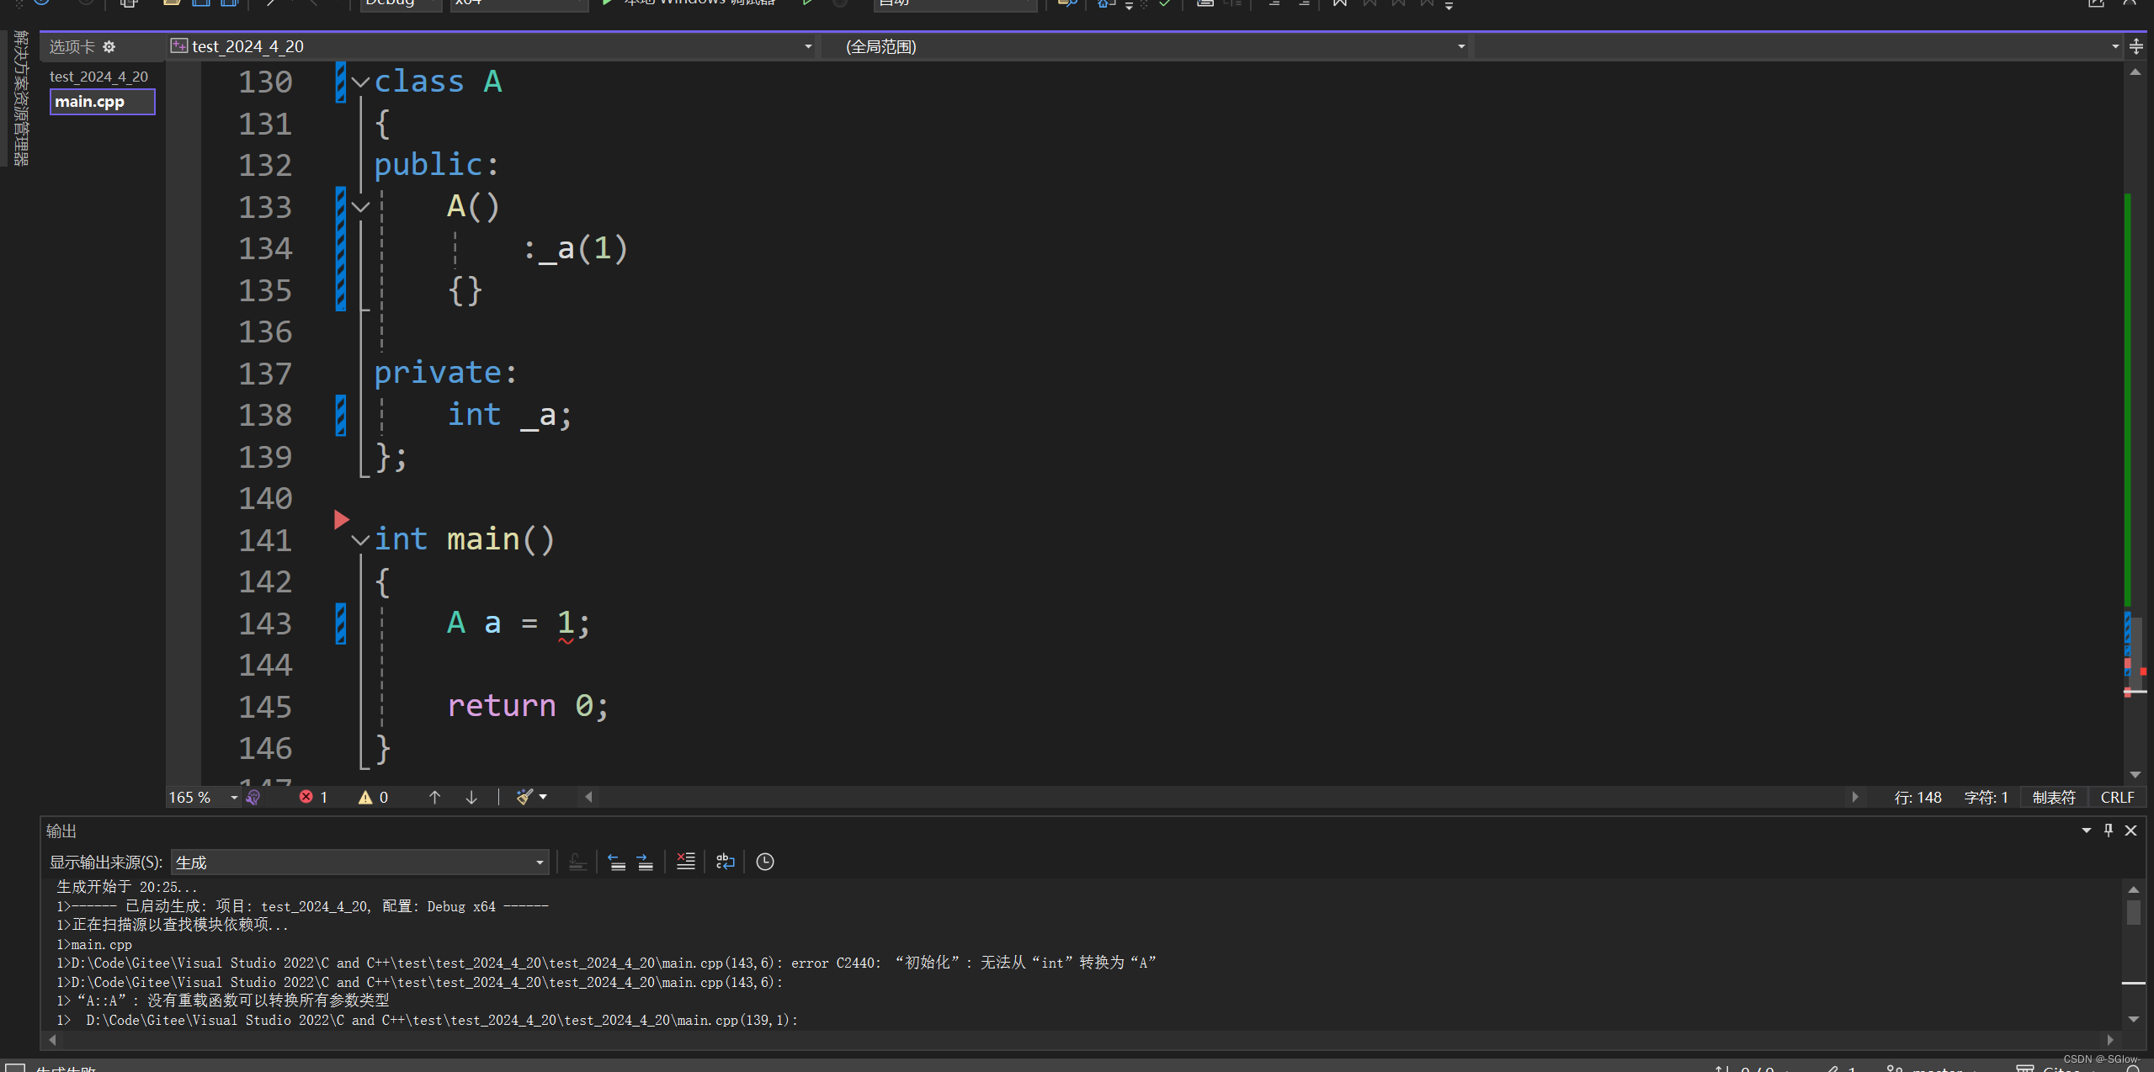The width and height of the screenshot is (2154, 1072).
Task: Navigate to next issue down arrow
Action: (x=471, y=797)
